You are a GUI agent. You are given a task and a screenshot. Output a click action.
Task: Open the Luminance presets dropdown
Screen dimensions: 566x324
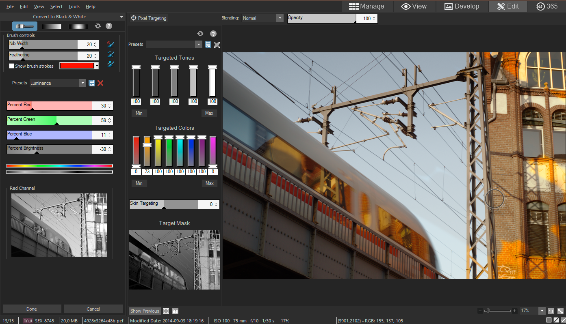pos(83,83)
